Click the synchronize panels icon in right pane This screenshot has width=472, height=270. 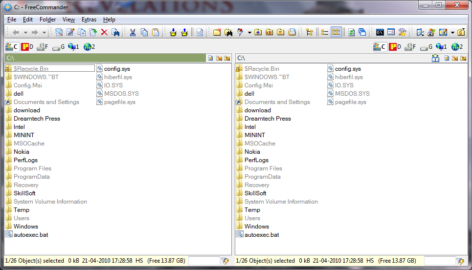pyautogui.click(x=435, y=58)
